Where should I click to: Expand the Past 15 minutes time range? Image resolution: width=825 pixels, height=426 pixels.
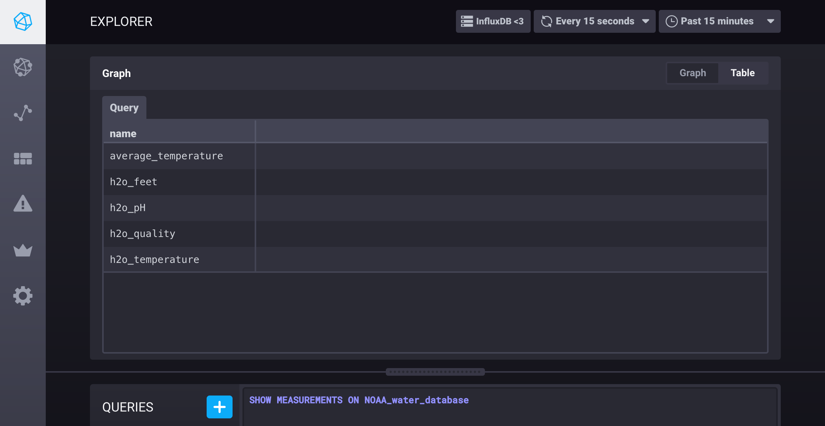click(x=719, y=21)
